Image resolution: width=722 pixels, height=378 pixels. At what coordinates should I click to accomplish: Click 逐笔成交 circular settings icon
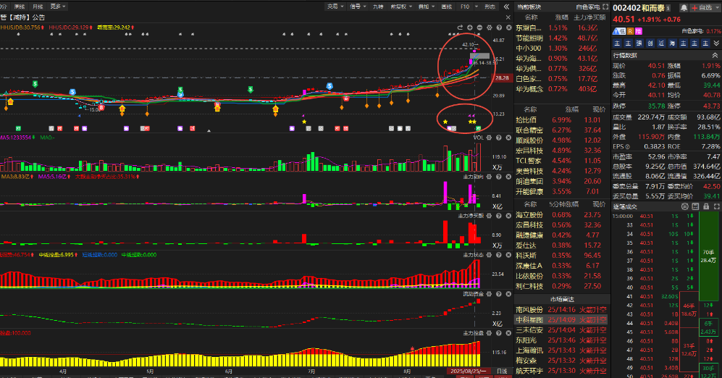point(684,206)
